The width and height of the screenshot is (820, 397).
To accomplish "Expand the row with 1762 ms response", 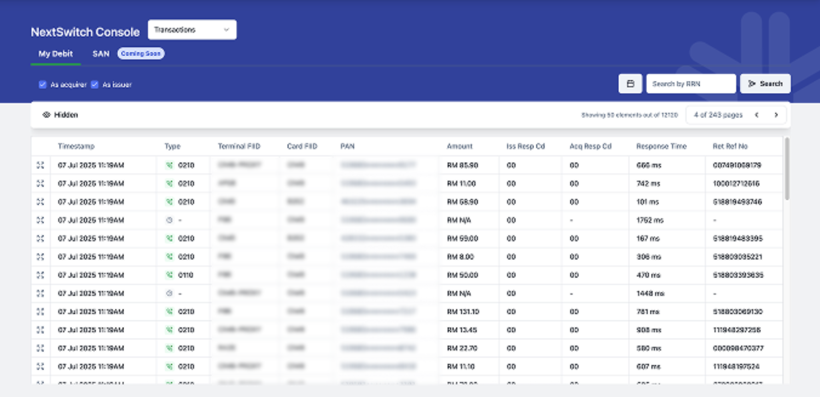I will 40,220.
